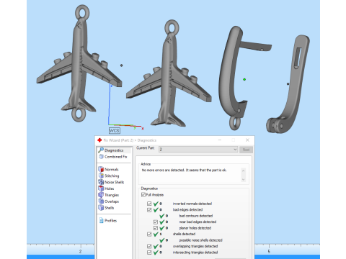Minimize the Fix Wizard dialog
The width and height of the screenshot is (346, 259).
[x=220, y=140]
